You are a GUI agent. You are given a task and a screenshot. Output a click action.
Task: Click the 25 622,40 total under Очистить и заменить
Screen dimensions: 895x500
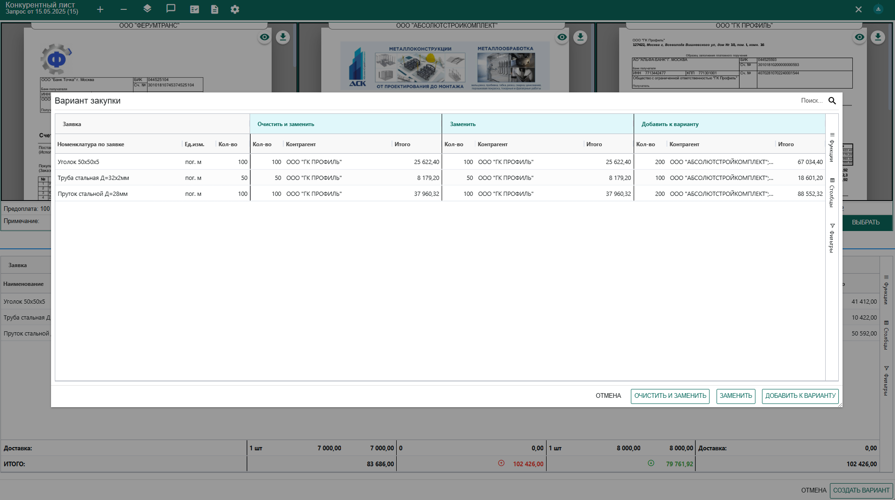pyautogui.click(x=426, y=162)
